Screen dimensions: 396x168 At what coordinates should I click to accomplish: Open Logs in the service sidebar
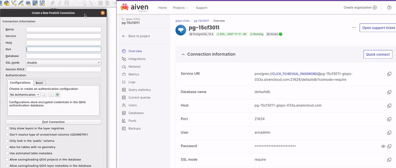pos(132,82)
